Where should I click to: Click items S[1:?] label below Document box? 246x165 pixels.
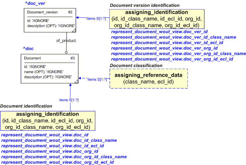click(x=69, y=100)
